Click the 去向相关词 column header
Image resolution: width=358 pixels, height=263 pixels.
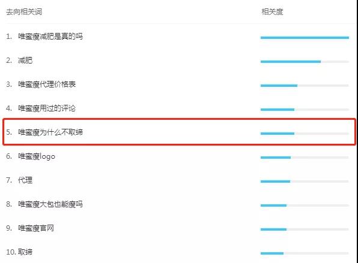(24, 12)
